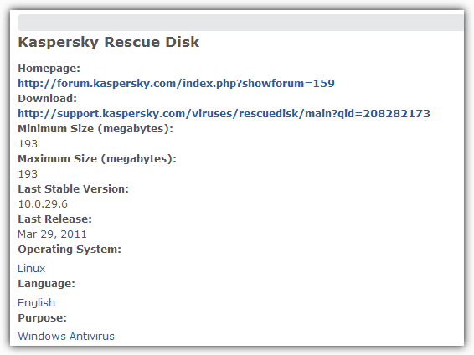Click the 193 value under Maximum Size
The height and width of the screenshot is (355, 474).
coord(28,174)
